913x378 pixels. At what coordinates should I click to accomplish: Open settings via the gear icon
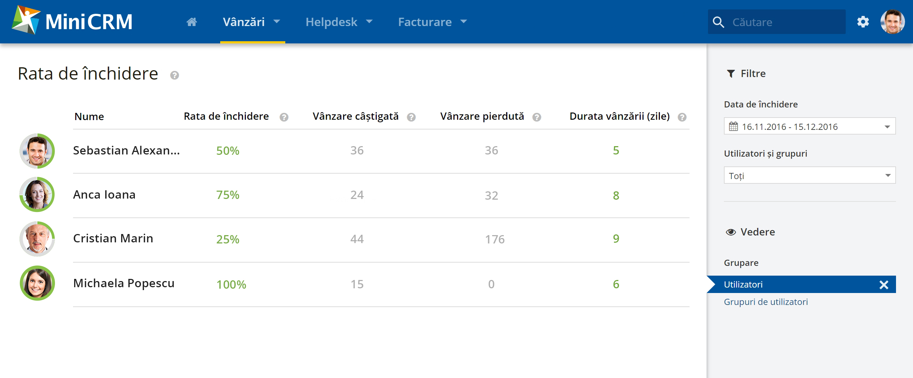pyautogui.click(x=863, y=22)
